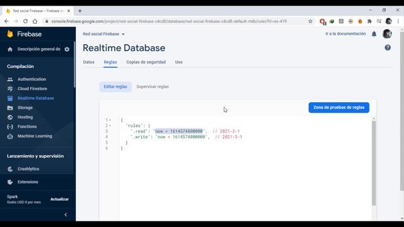Select Editar reglas

tap(116, 87)
